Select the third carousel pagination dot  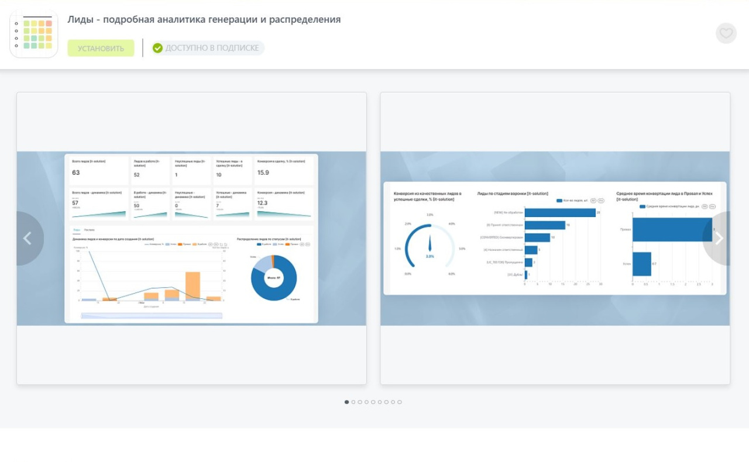coord(360,402)
